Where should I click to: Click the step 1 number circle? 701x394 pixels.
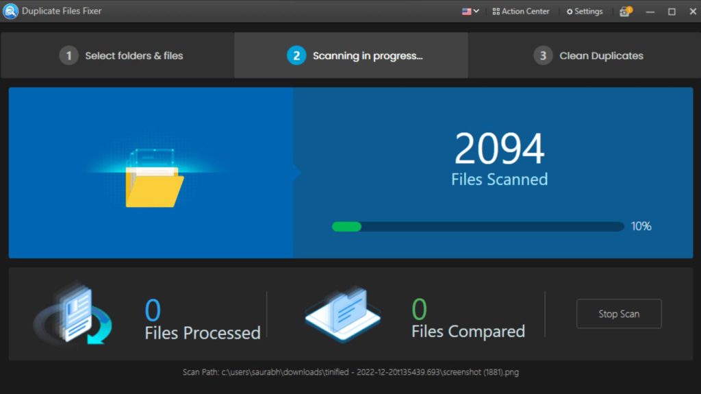(69, 56)
